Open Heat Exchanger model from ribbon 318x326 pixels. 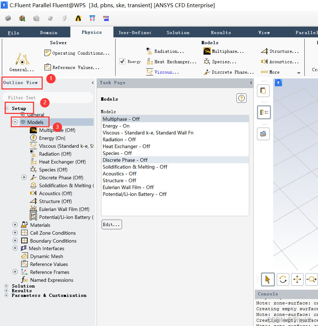(x=172, y=62)
